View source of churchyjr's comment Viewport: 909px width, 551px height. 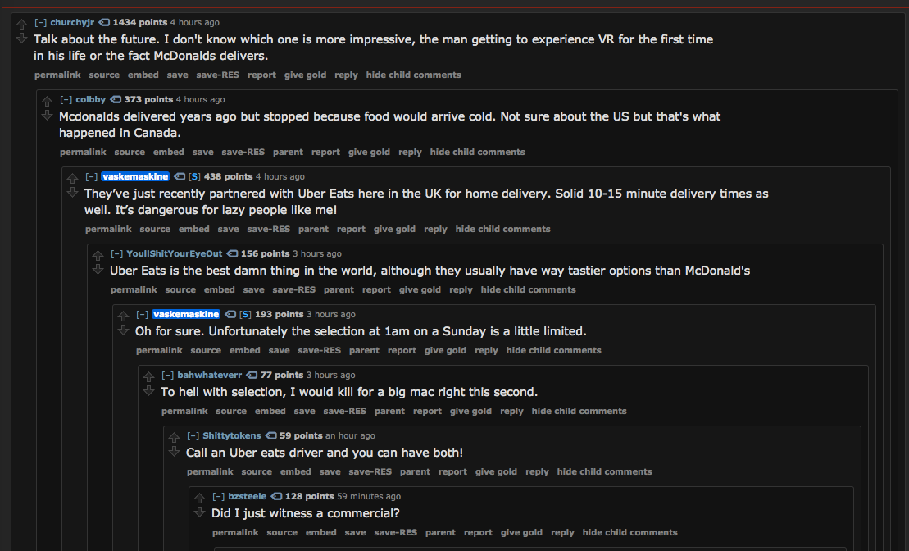104,75
